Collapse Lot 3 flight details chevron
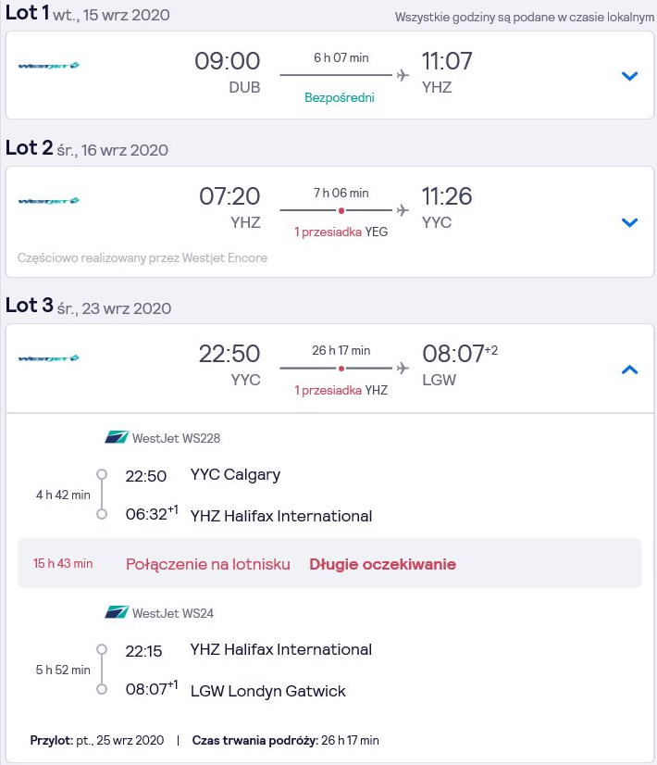 point(629,370)
